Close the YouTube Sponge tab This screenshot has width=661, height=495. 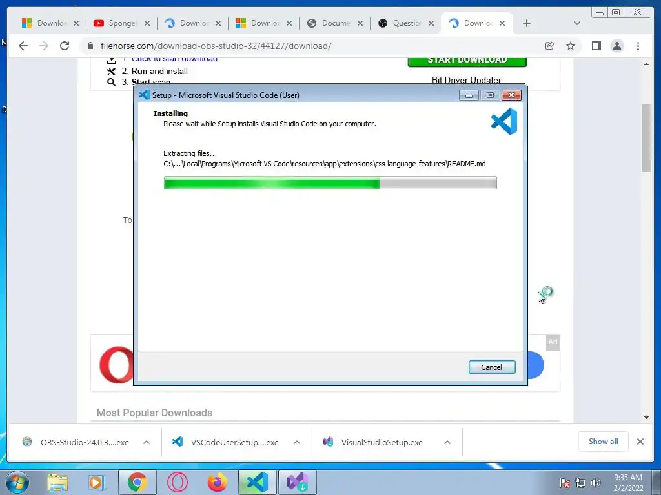[147, 23]
